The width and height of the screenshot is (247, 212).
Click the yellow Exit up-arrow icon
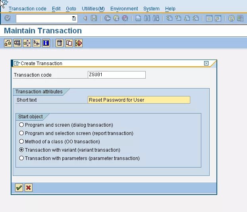click(x=116, y=18)
